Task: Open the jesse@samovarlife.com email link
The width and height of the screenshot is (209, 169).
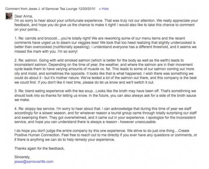Action: 34,162
